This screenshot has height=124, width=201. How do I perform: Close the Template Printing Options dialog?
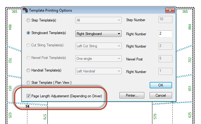(170, 10)
